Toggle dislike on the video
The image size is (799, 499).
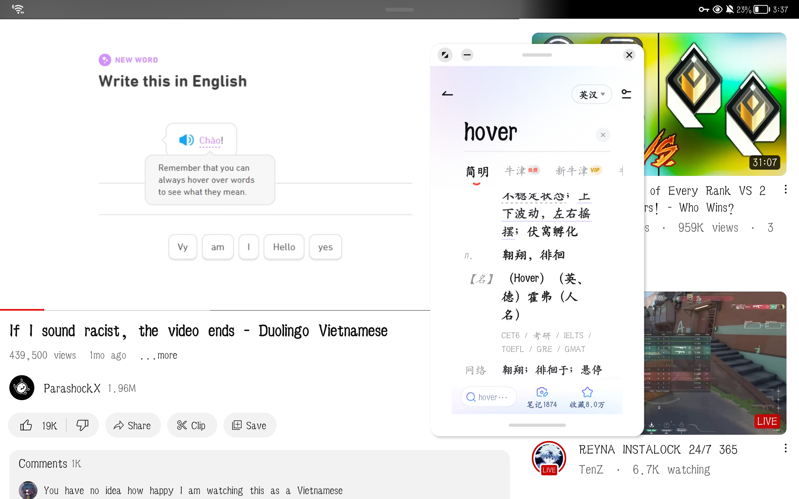(82, 425)
